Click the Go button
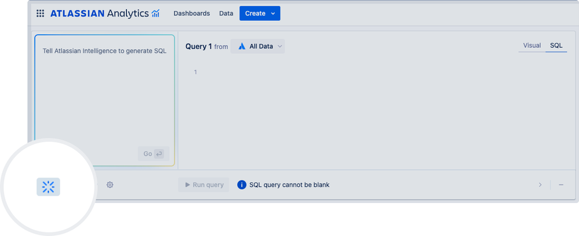This screenshot has width=579, height=236. [x=154, y=154]
